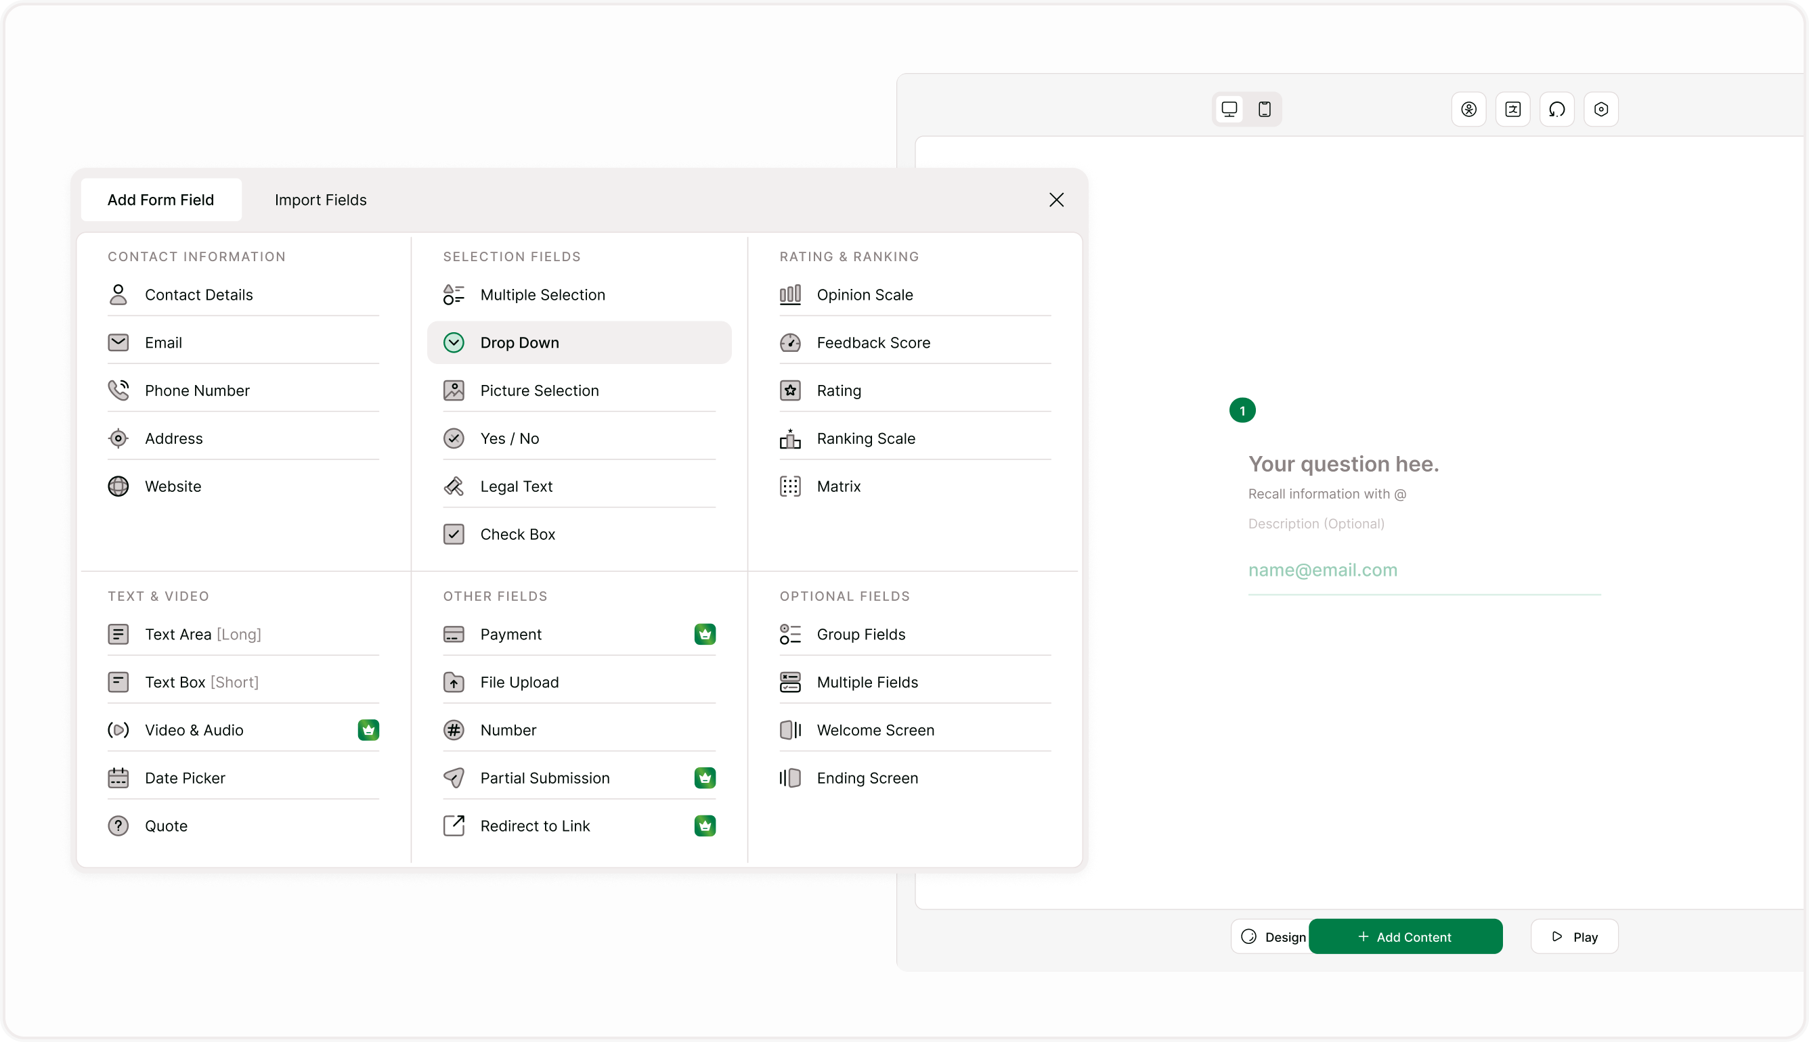Screen dimensions: 1809x1042
Task: Open the user profile circle icon in toolbar
Action: [x=1468, y=110]
